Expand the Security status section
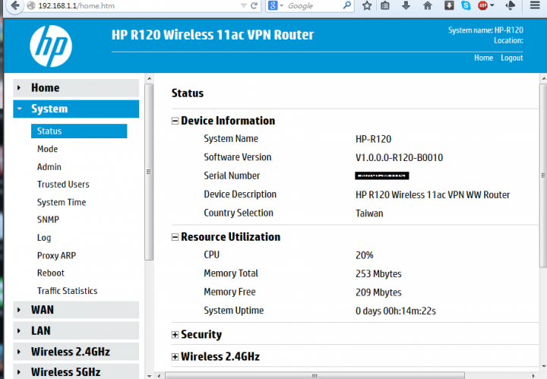 175,335
